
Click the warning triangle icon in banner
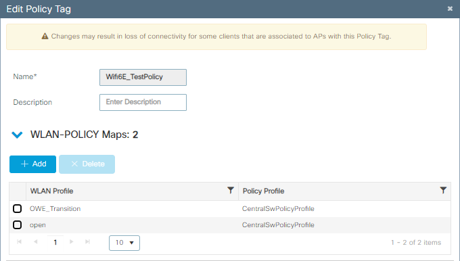(x=45, y=36)
